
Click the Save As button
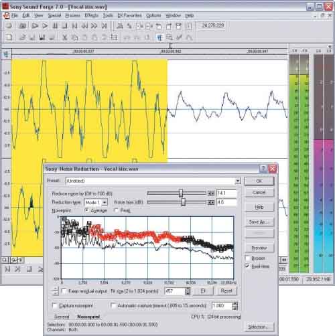click(x=259, y=222)
